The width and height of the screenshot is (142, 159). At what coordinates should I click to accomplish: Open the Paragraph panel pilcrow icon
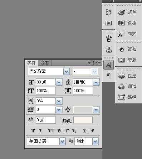tap(108, 76)
